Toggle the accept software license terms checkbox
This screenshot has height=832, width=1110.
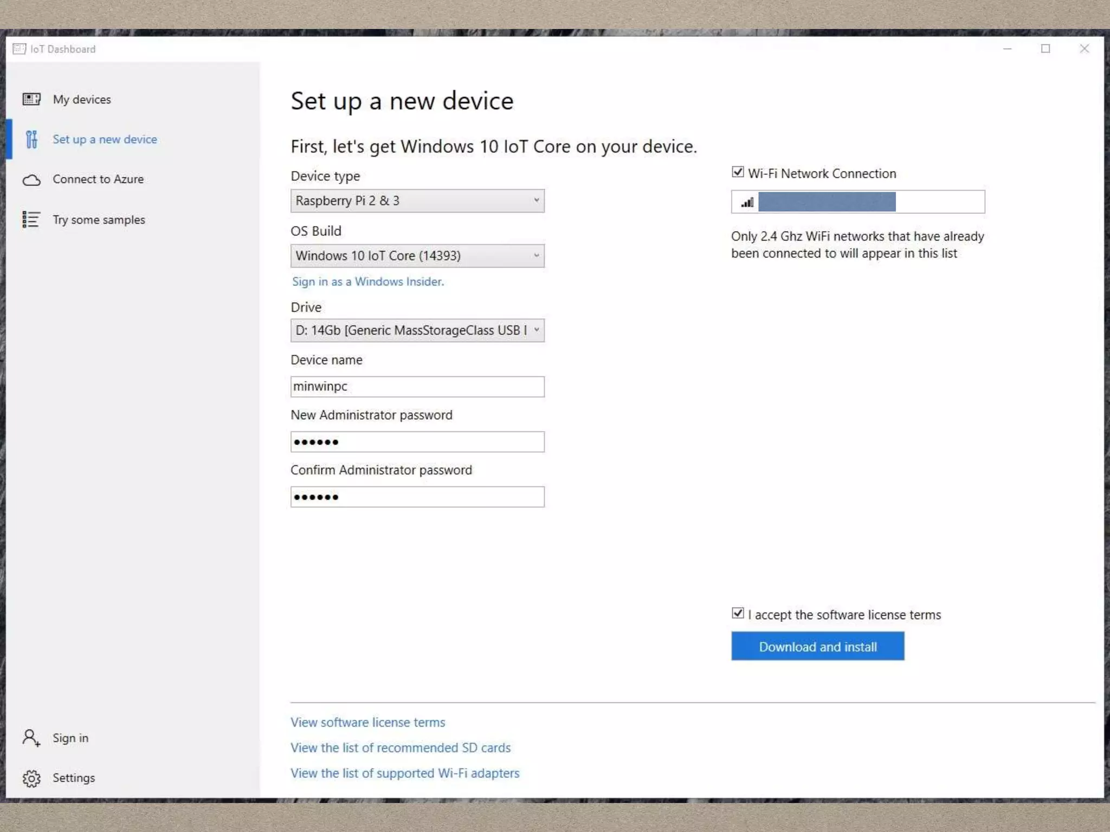(738, 613)
